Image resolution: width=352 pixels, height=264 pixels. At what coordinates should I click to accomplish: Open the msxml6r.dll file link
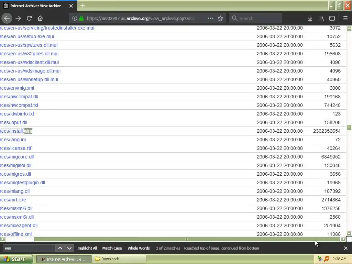click(17, 217)
